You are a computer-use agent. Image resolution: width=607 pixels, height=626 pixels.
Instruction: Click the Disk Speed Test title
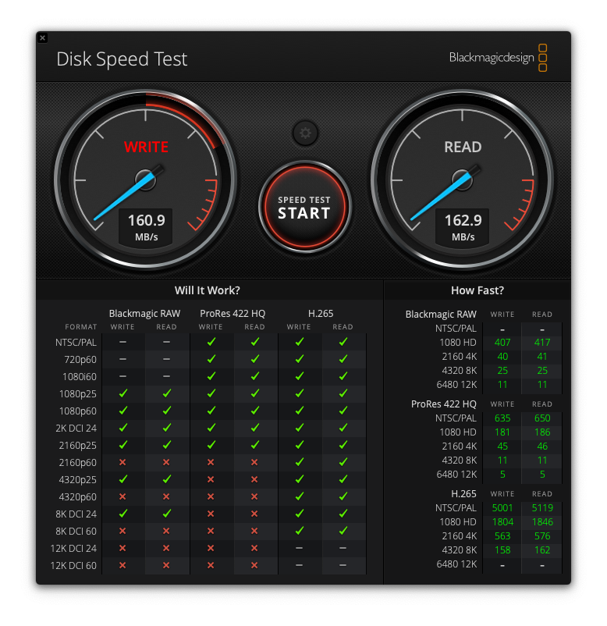(x=122, y=59)
